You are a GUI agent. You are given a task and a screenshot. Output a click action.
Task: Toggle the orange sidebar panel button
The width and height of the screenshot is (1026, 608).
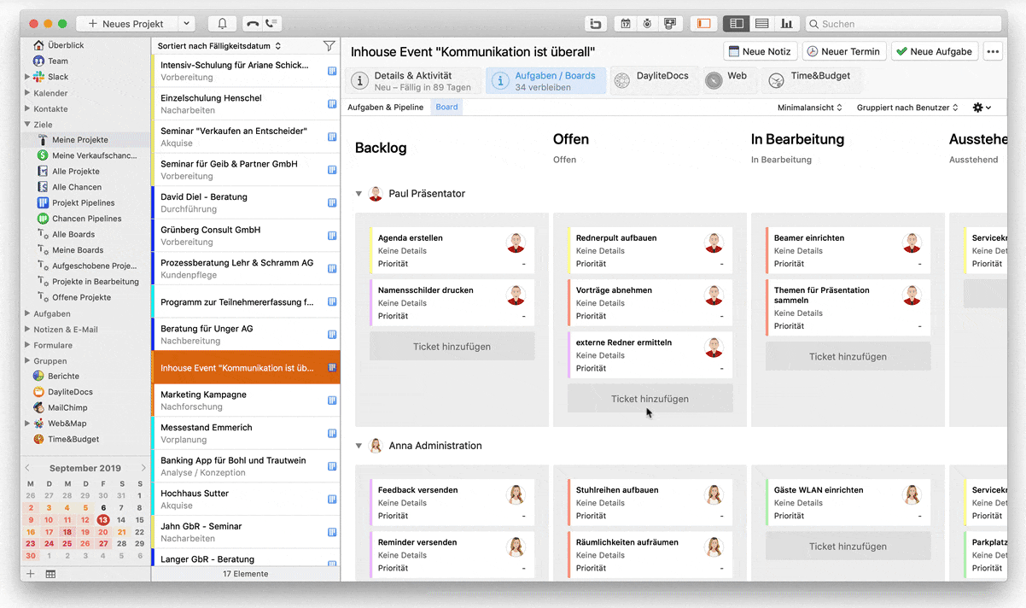point(704,24)
